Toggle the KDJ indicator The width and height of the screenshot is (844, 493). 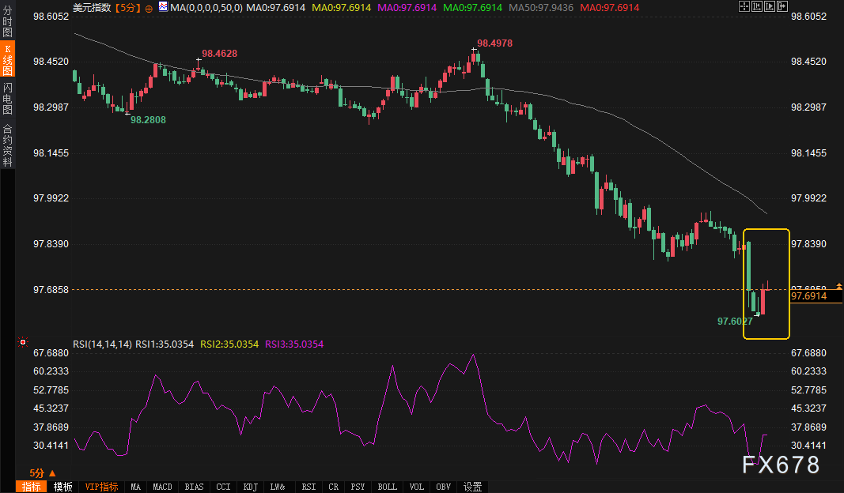click(x=251, y=487)
